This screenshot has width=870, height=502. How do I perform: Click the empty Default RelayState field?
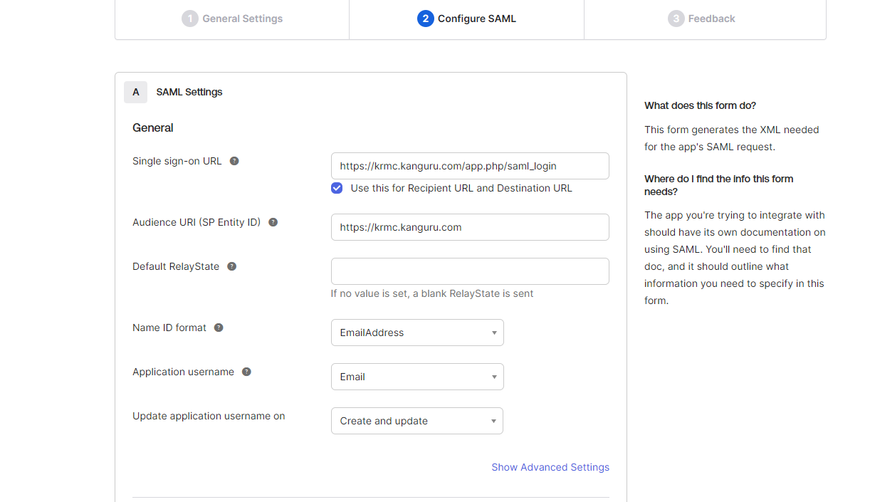[x=470, y=271]
